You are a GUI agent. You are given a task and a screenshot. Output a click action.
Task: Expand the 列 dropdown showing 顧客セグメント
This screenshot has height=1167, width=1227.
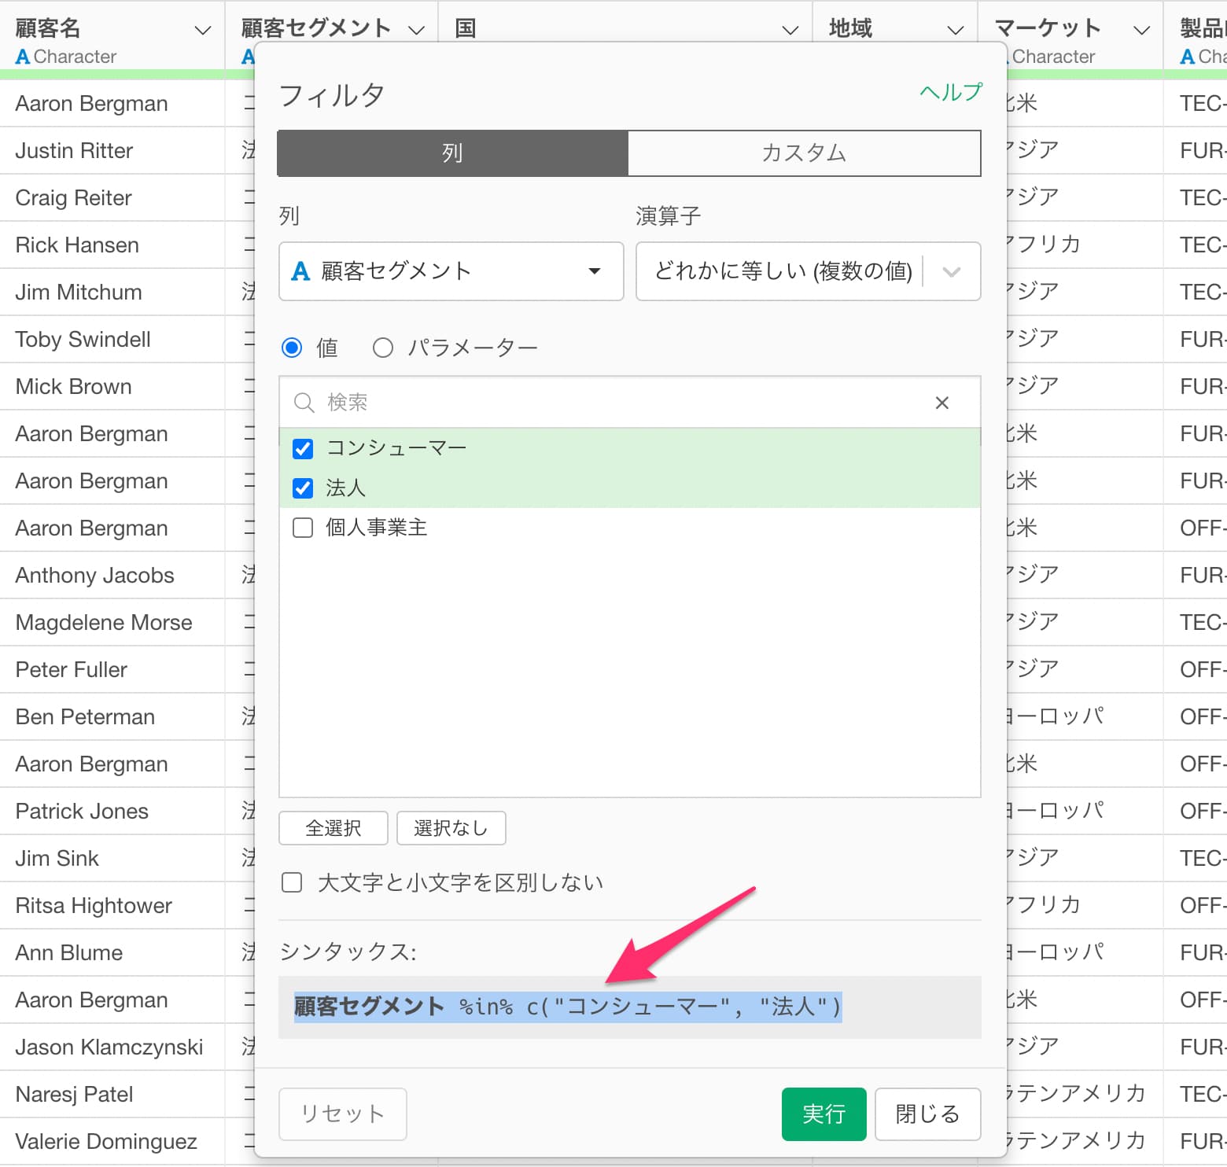451,271
